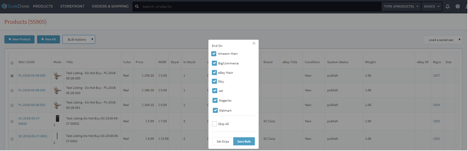This screenshot has height=151, width=468.
Task: Open product link PL-2018-09-28-003
Action: [x=32, y=90]
